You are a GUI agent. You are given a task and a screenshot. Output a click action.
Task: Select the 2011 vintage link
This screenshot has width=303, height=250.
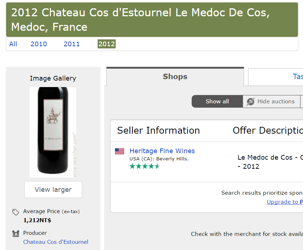point(72,44)
